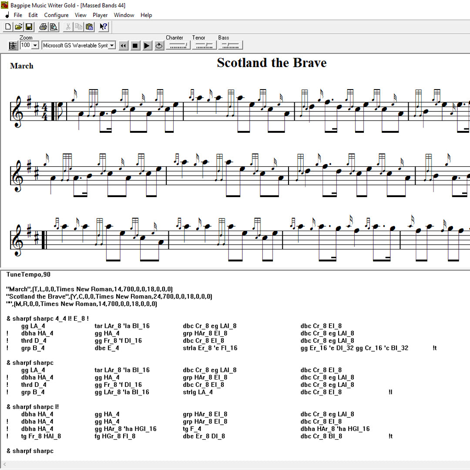This screenshot has height=470, width=470.
Task: Rewind the tune to the beginning
Action: (123, 45)
